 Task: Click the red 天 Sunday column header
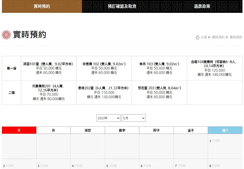click(x=19, y=130)
